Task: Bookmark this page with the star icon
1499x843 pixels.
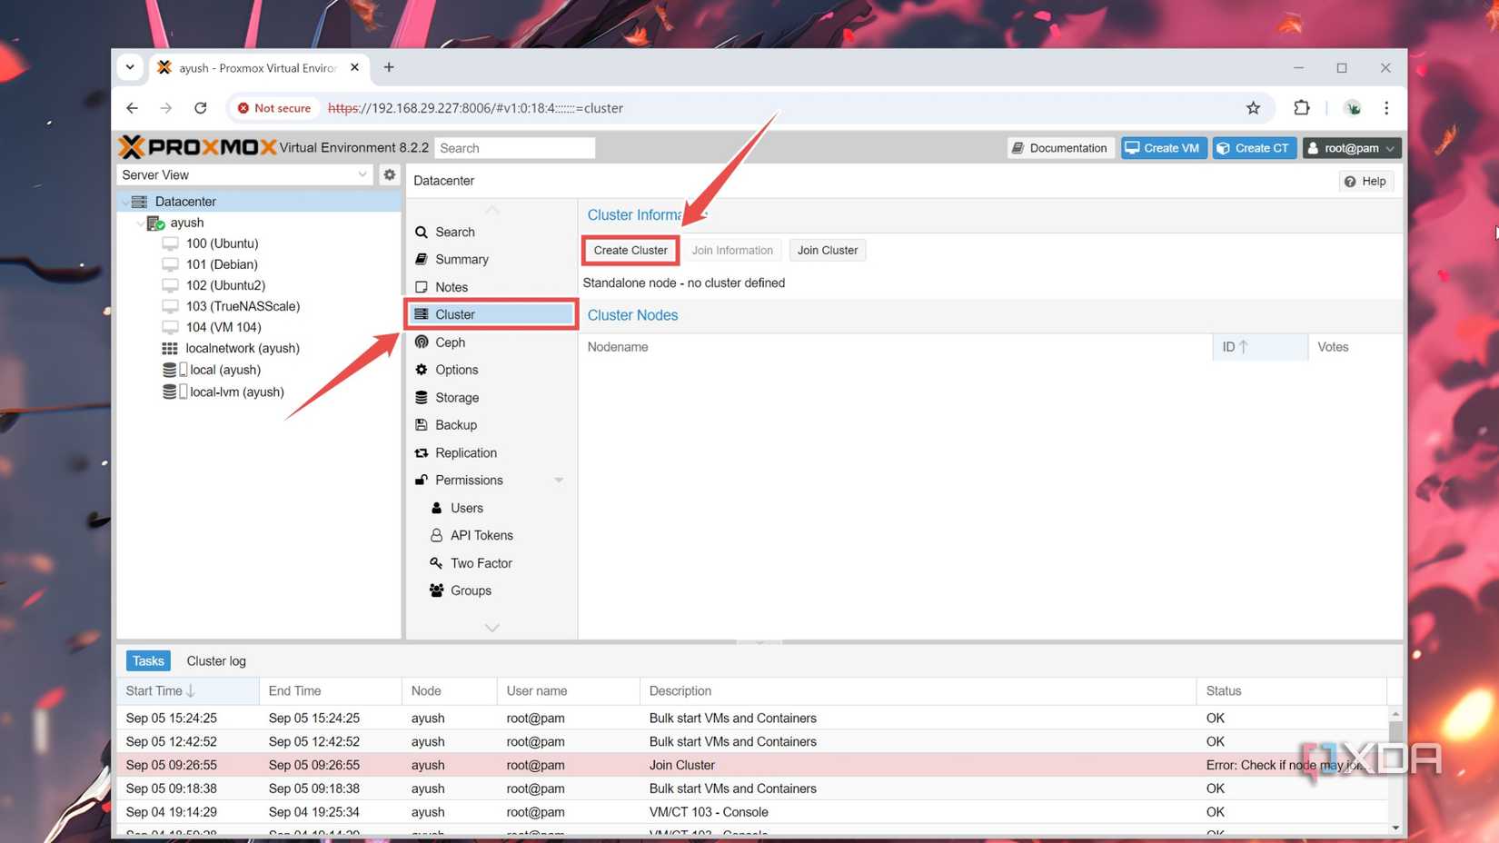Action: pos(1254,108)
